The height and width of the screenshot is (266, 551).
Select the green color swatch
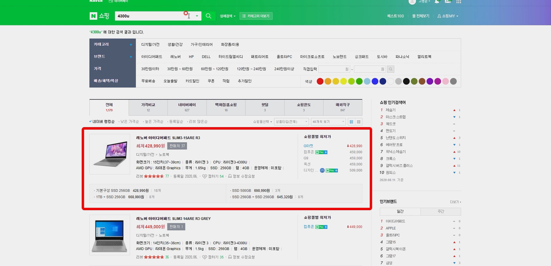[x=359, y=81]
